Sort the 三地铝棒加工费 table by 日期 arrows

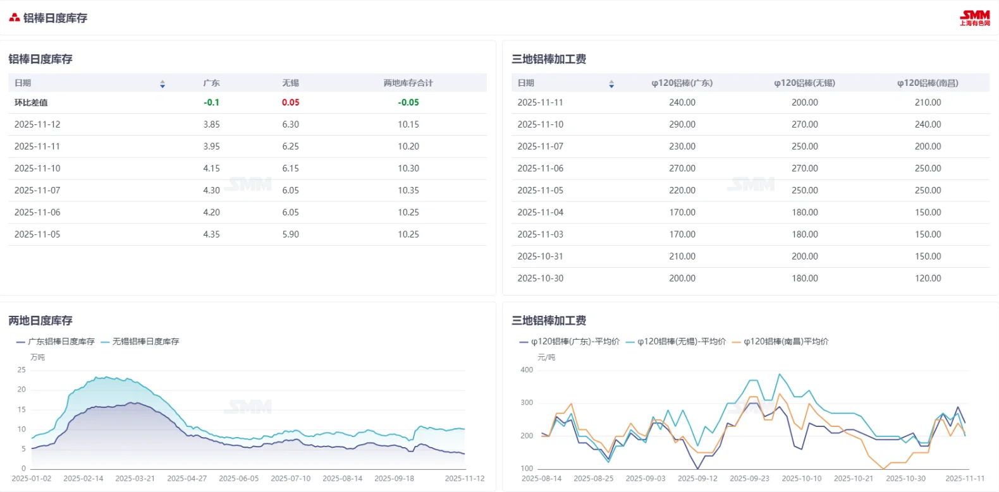(x=611, y=83)
